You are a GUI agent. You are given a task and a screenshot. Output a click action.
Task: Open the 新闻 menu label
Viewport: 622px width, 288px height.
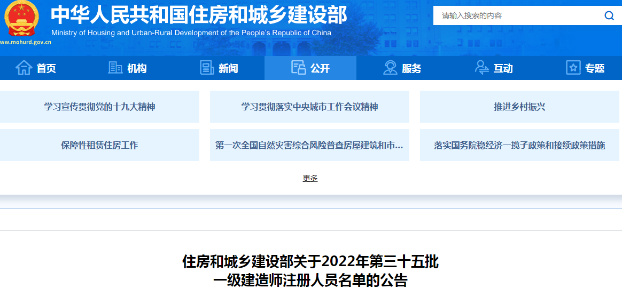point(229,69)
